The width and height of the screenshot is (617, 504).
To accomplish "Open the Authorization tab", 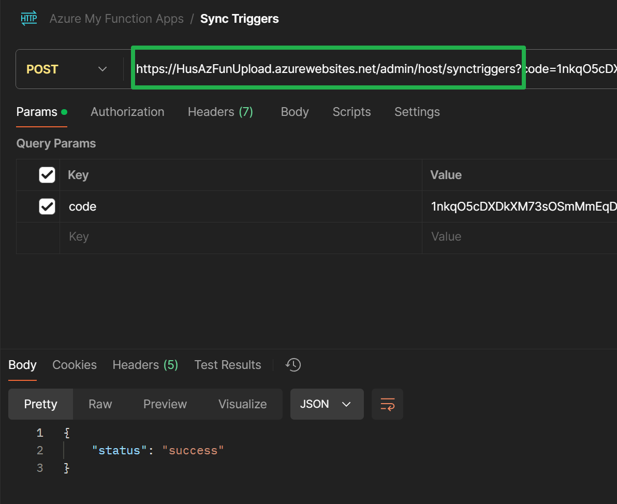I will click(x=127, y=112).
